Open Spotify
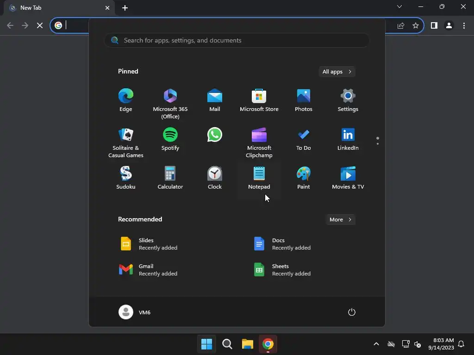Viewport: 474px width, 355px height. click(170, 140)
